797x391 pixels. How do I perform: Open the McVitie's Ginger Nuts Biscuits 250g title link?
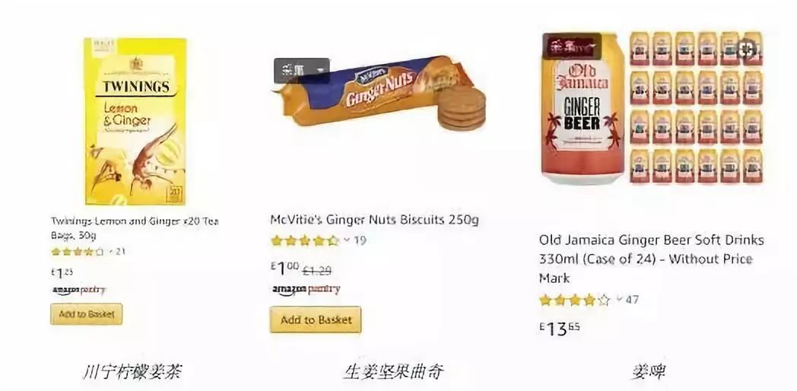374,220
